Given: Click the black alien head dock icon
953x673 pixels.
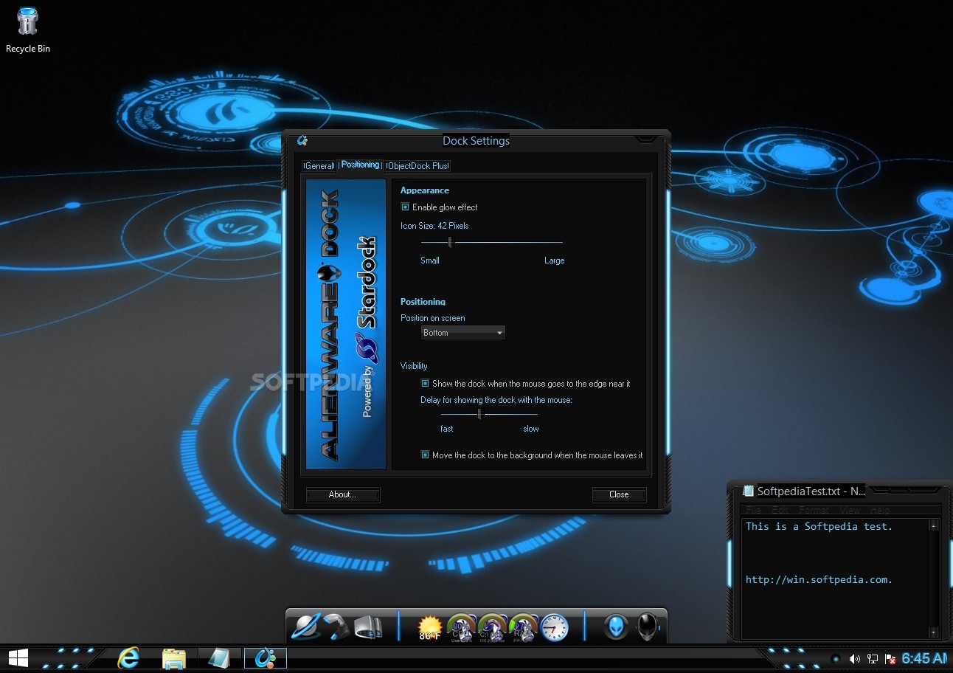Looking at the screenshot, I should pos(647,627).
